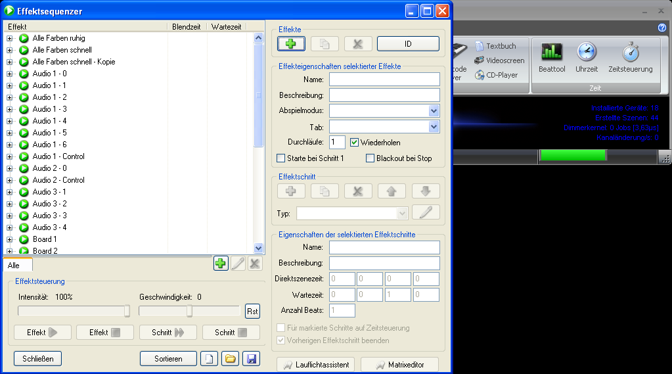
Task: Open Zeitsteuerung stopwatch tool
Action: [630, 57]
